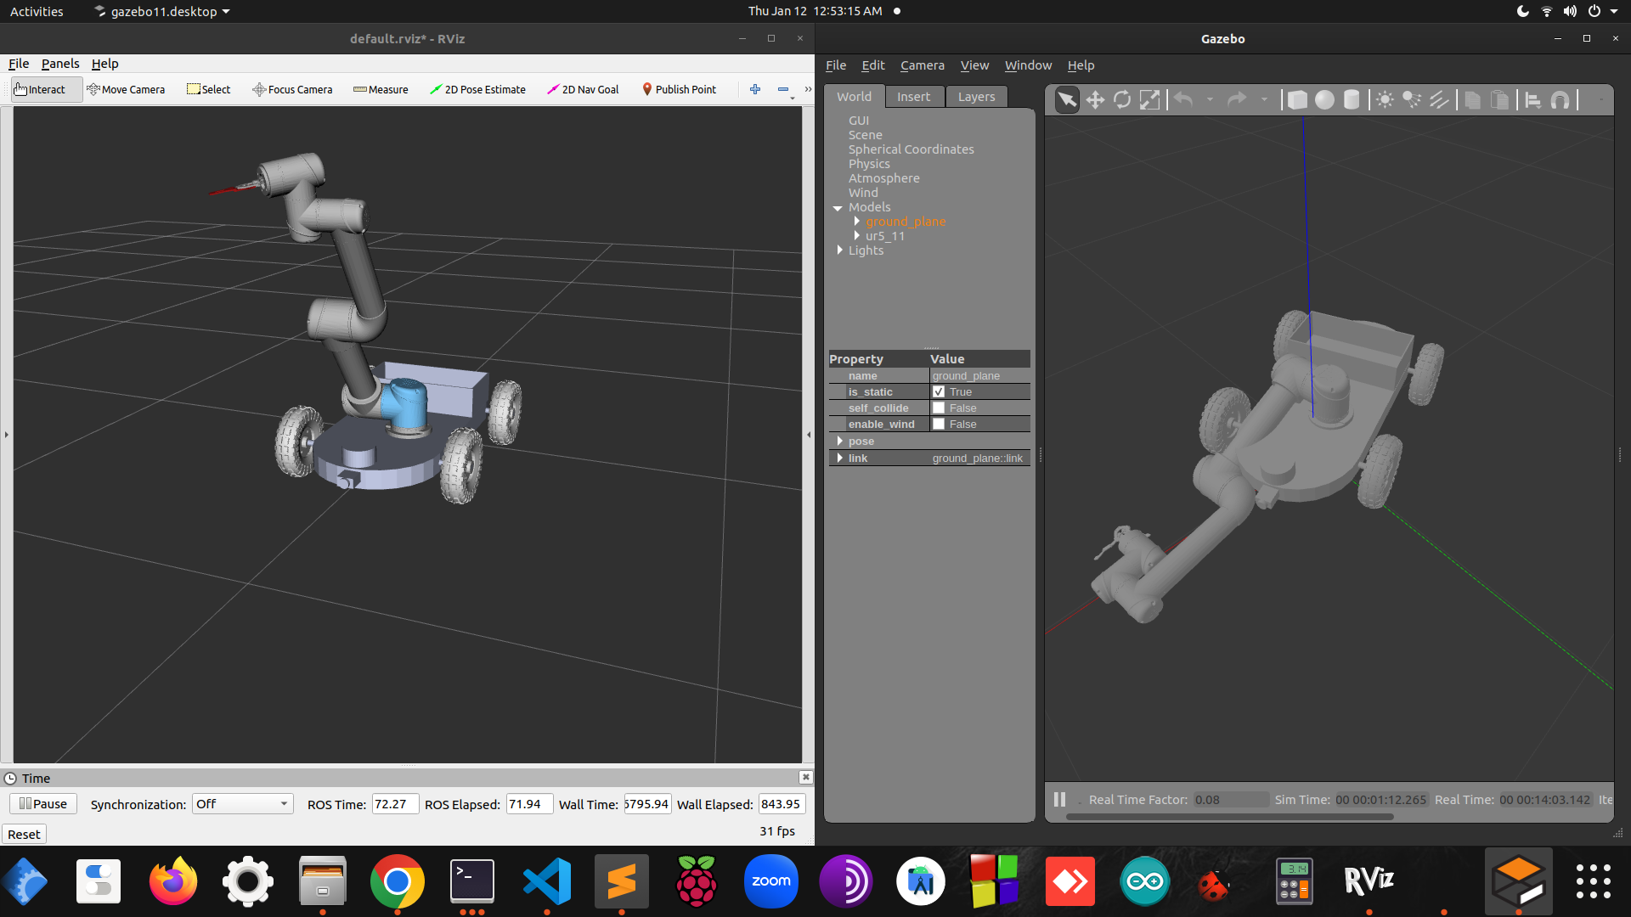Viewport: 1631px width, 917px height.
Task: Click the ROS Time field
Action: [x=395, y=804]
